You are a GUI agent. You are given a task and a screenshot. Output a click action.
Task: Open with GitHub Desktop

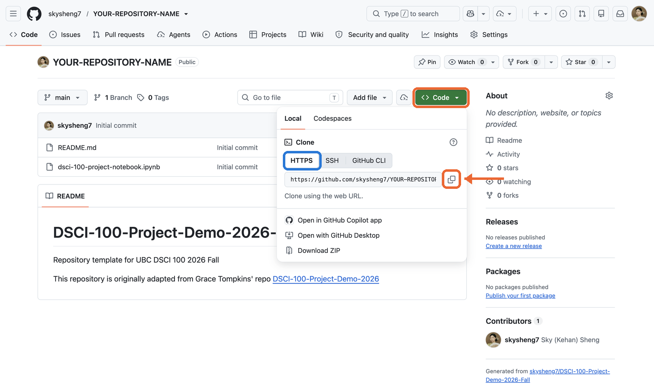coord(332,236)
